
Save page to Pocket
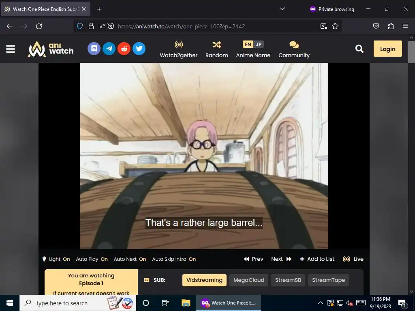pos(376,26)
